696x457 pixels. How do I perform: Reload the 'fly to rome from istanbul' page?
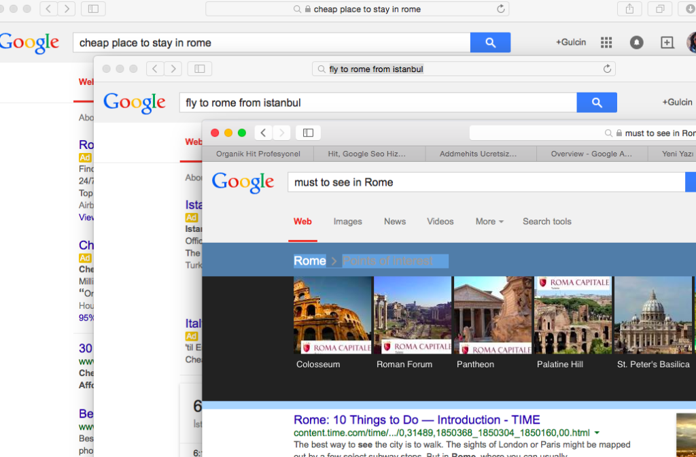[607, 69]
